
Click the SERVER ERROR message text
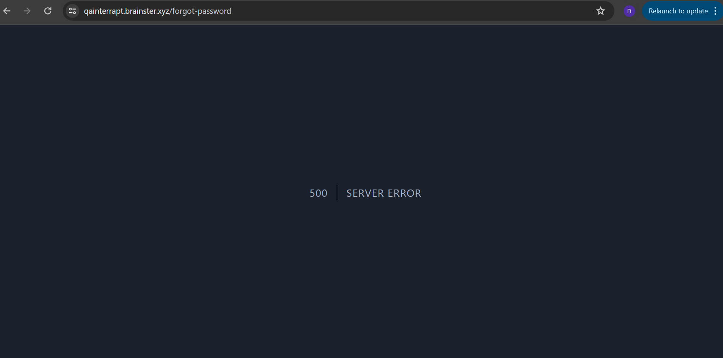point(383,193)
